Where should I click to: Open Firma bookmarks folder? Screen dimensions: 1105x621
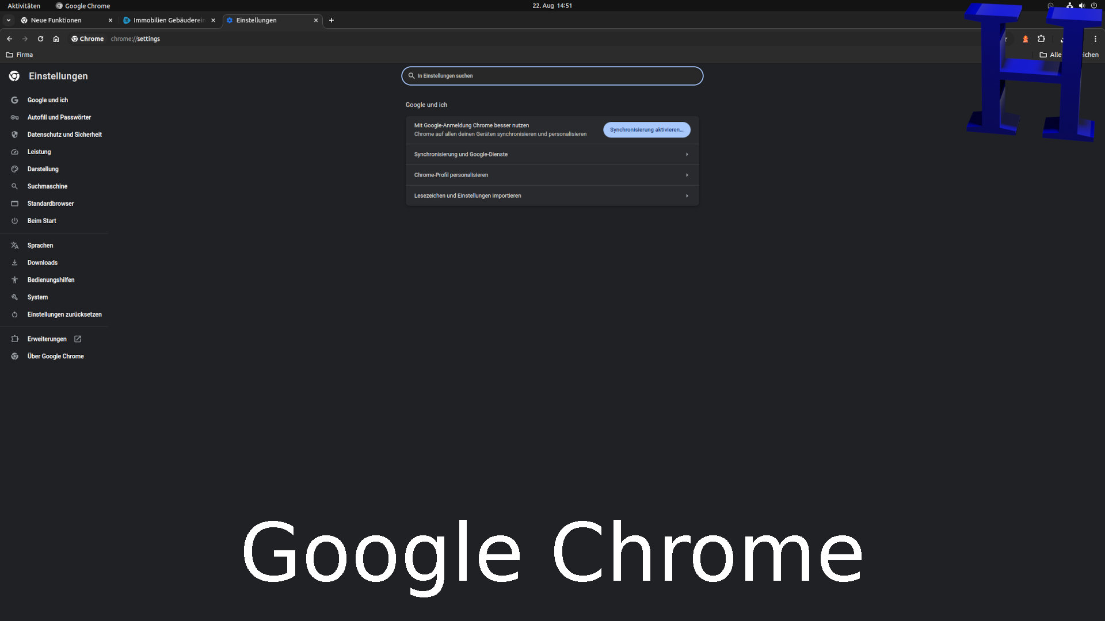(19, 55)
